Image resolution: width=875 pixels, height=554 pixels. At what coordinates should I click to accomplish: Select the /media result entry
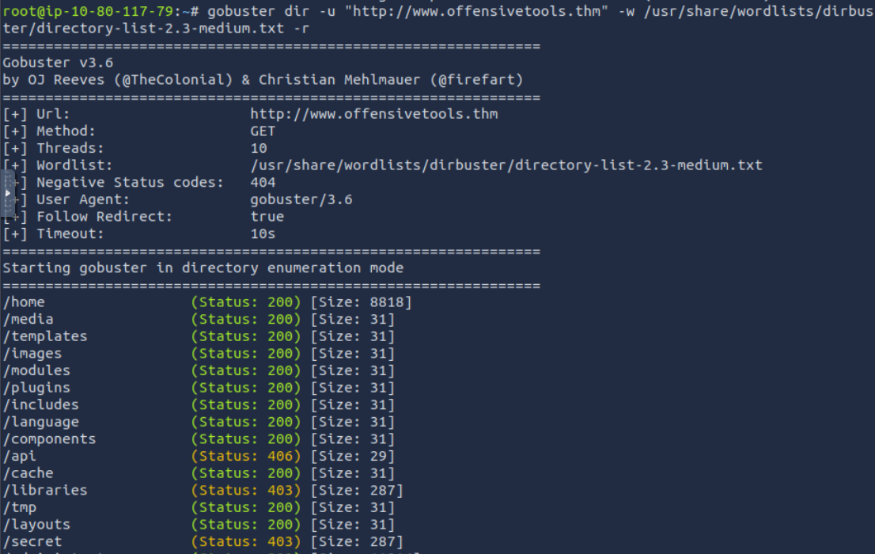[28, 319]
